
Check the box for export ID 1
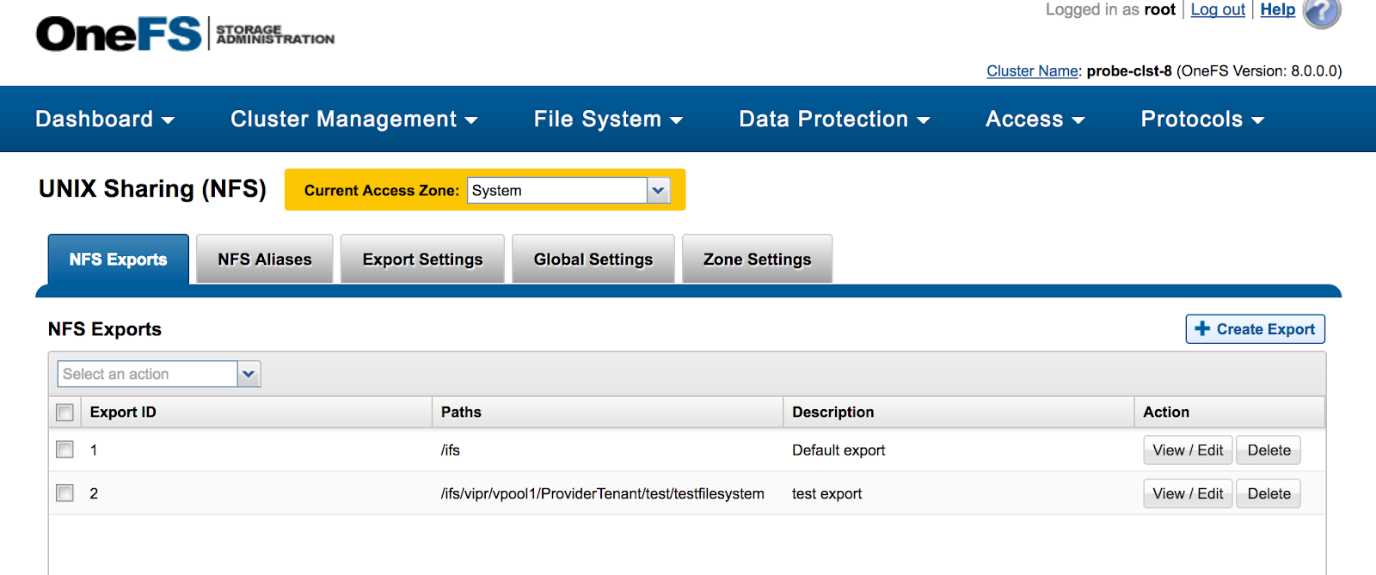click(64, 450)
